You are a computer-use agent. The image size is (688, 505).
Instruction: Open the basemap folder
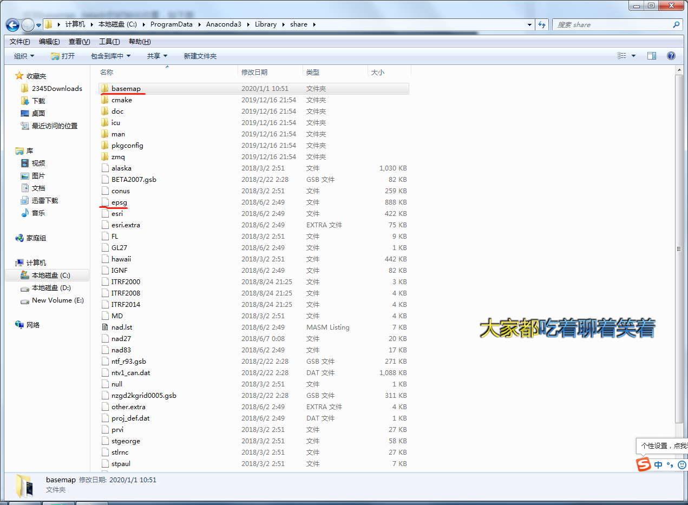pos(126,88)
